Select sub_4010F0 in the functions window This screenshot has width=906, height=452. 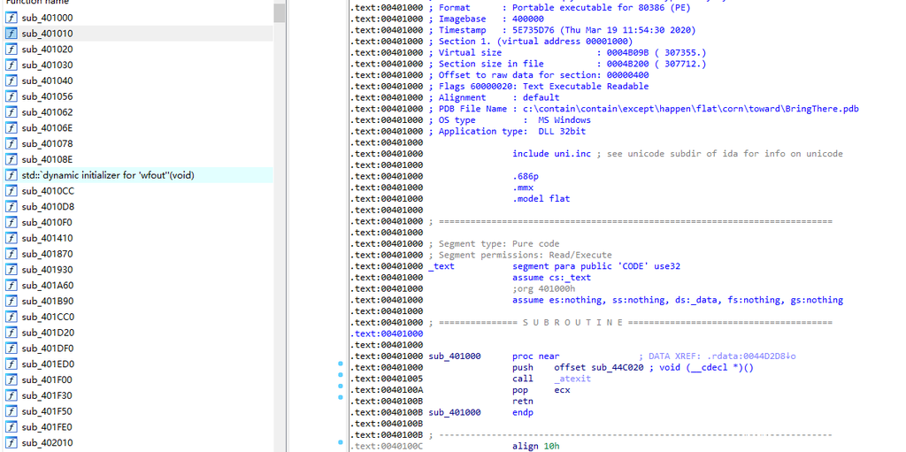coord(47,222)
